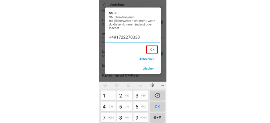Confirm SMSC dialog with OK button
The image size is (270, 123).
click(x=152, y=50)
